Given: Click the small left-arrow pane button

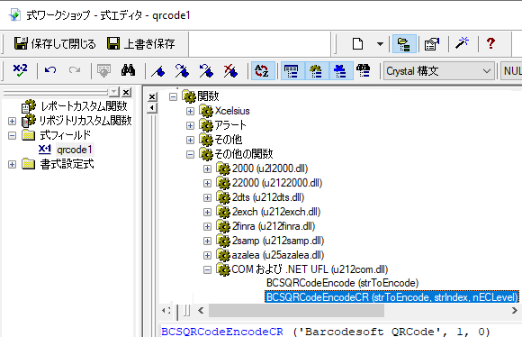Looking at the screenshot, I should coord(152,108).
